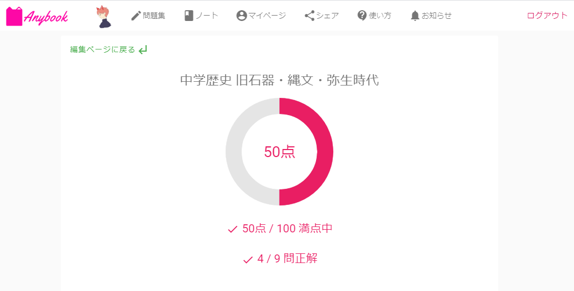Click the account circle icon

tap(241, 16)
